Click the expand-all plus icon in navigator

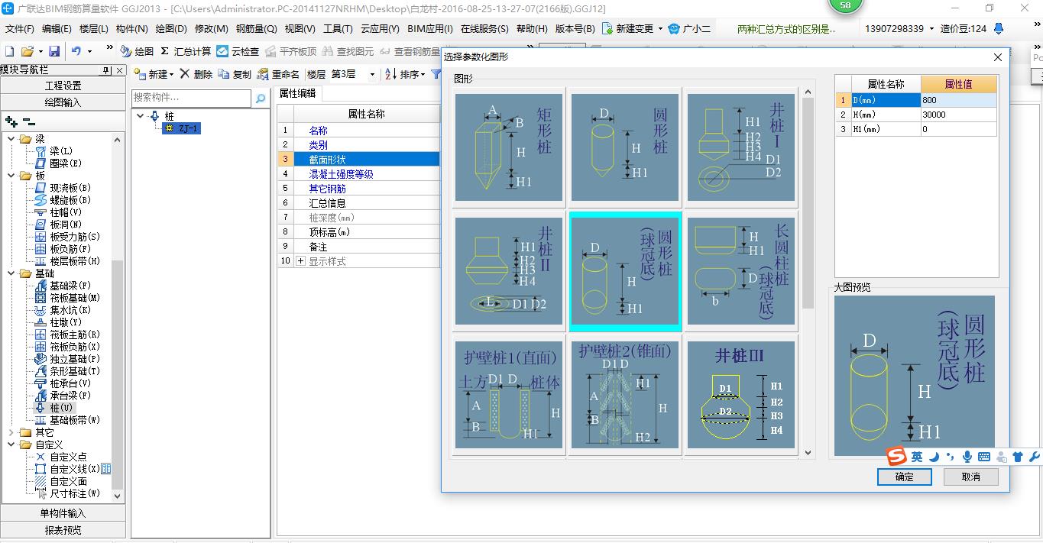coord(11,121)
